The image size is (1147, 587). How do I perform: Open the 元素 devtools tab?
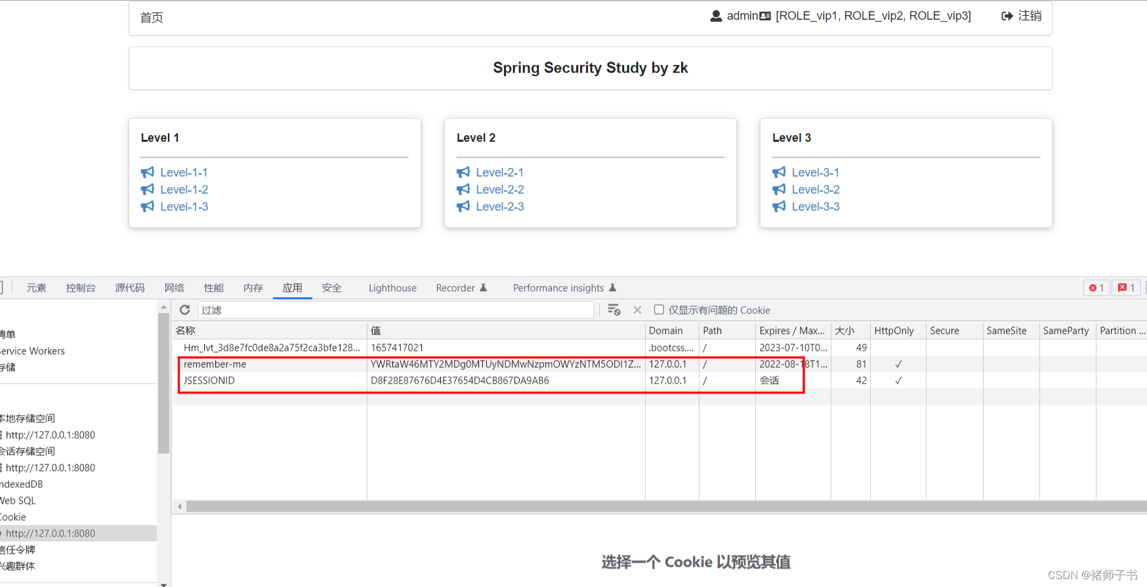pos(37,288)
